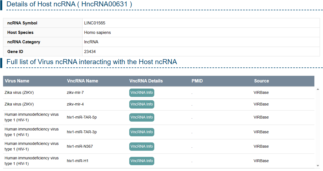323x171 pixels.
Task: Select the LINC01565 ncRNA symbol value
Action: pos(95,23)
